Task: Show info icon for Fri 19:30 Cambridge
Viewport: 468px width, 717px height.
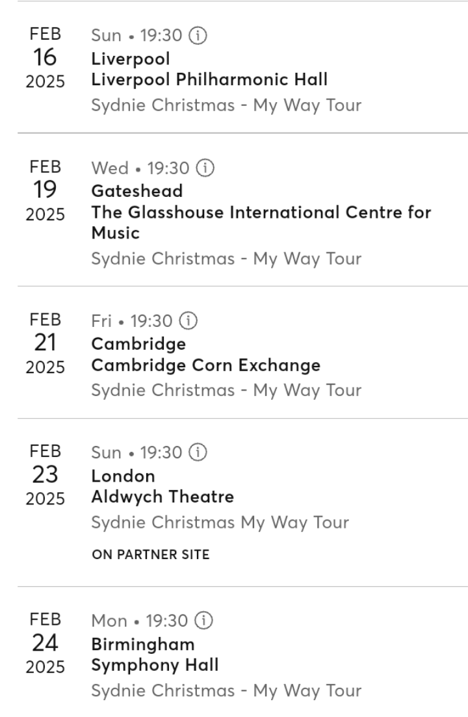Action: [189, 321]
